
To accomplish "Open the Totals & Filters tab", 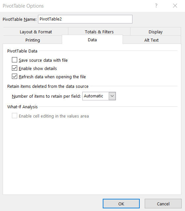I will (x=99, y=32).
